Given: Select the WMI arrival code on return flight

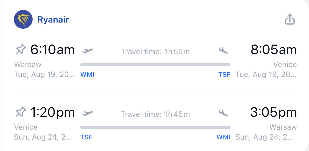Looking at the screenshot, I should (224, 137).
